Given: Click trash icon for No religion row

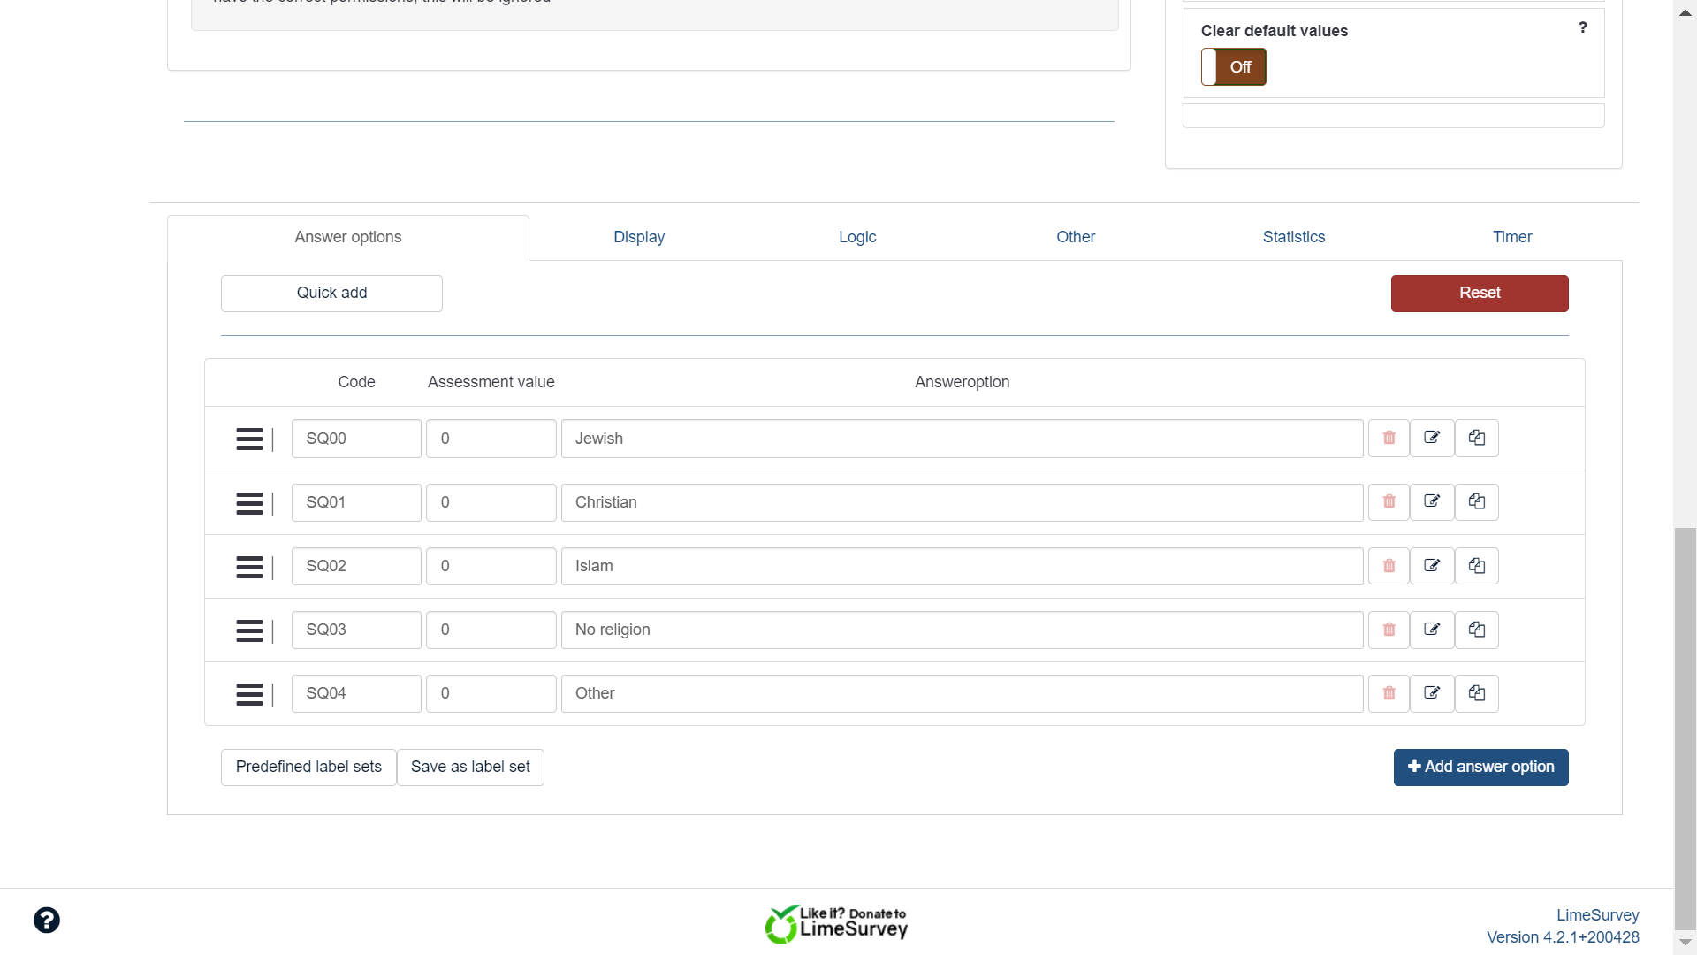Looking at the screenshot, I should pos(1389,630).
